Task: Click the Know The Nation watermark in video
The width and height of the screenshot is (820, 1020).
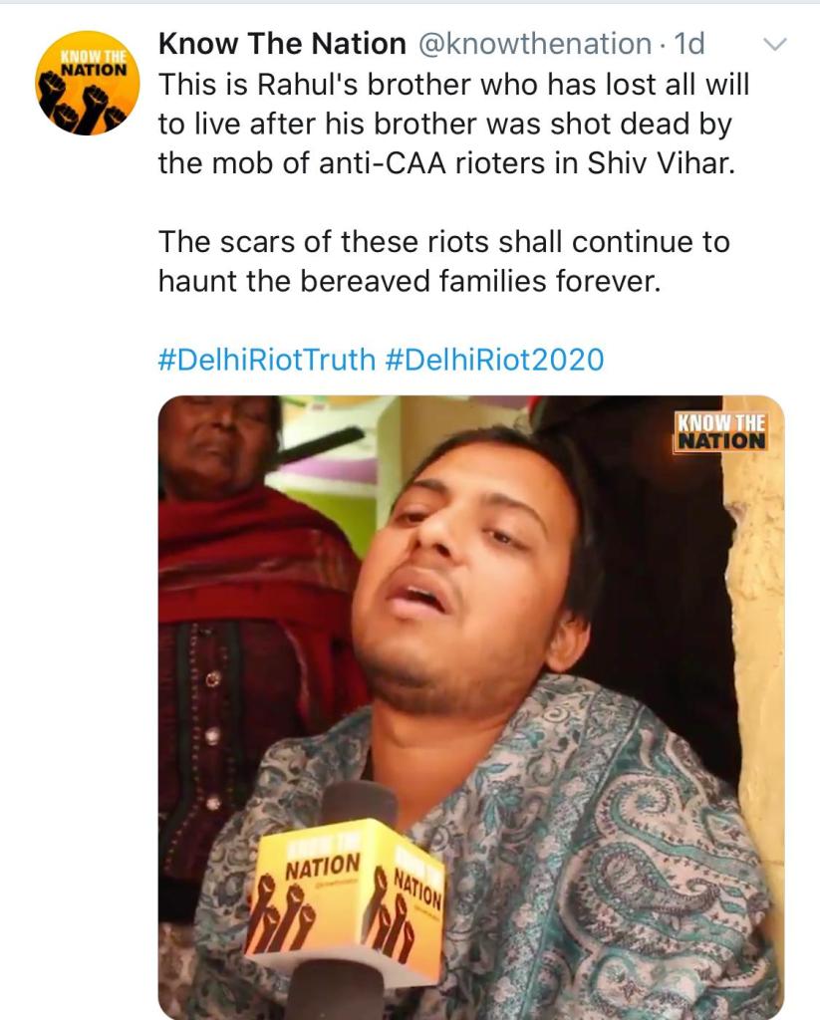Action: point(722,431)
